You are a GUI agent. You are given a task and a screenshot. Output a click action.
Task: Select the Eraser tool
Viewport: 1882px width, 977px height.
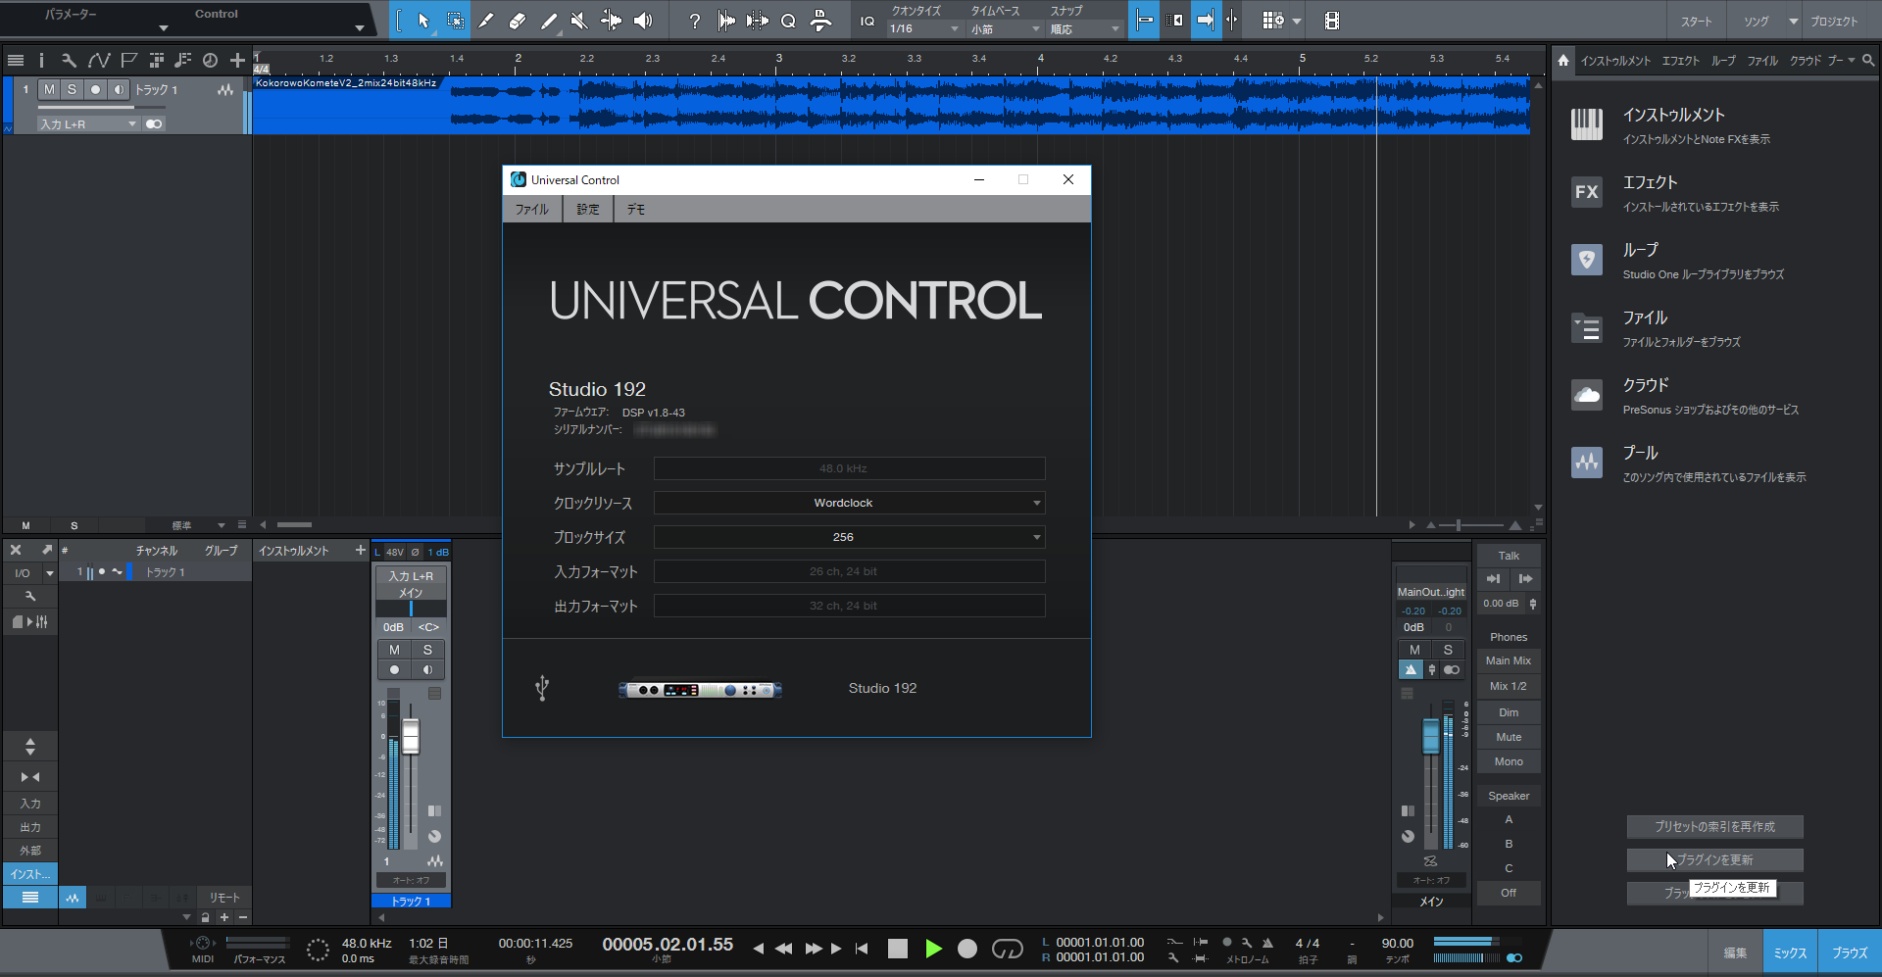click(518, 21)
